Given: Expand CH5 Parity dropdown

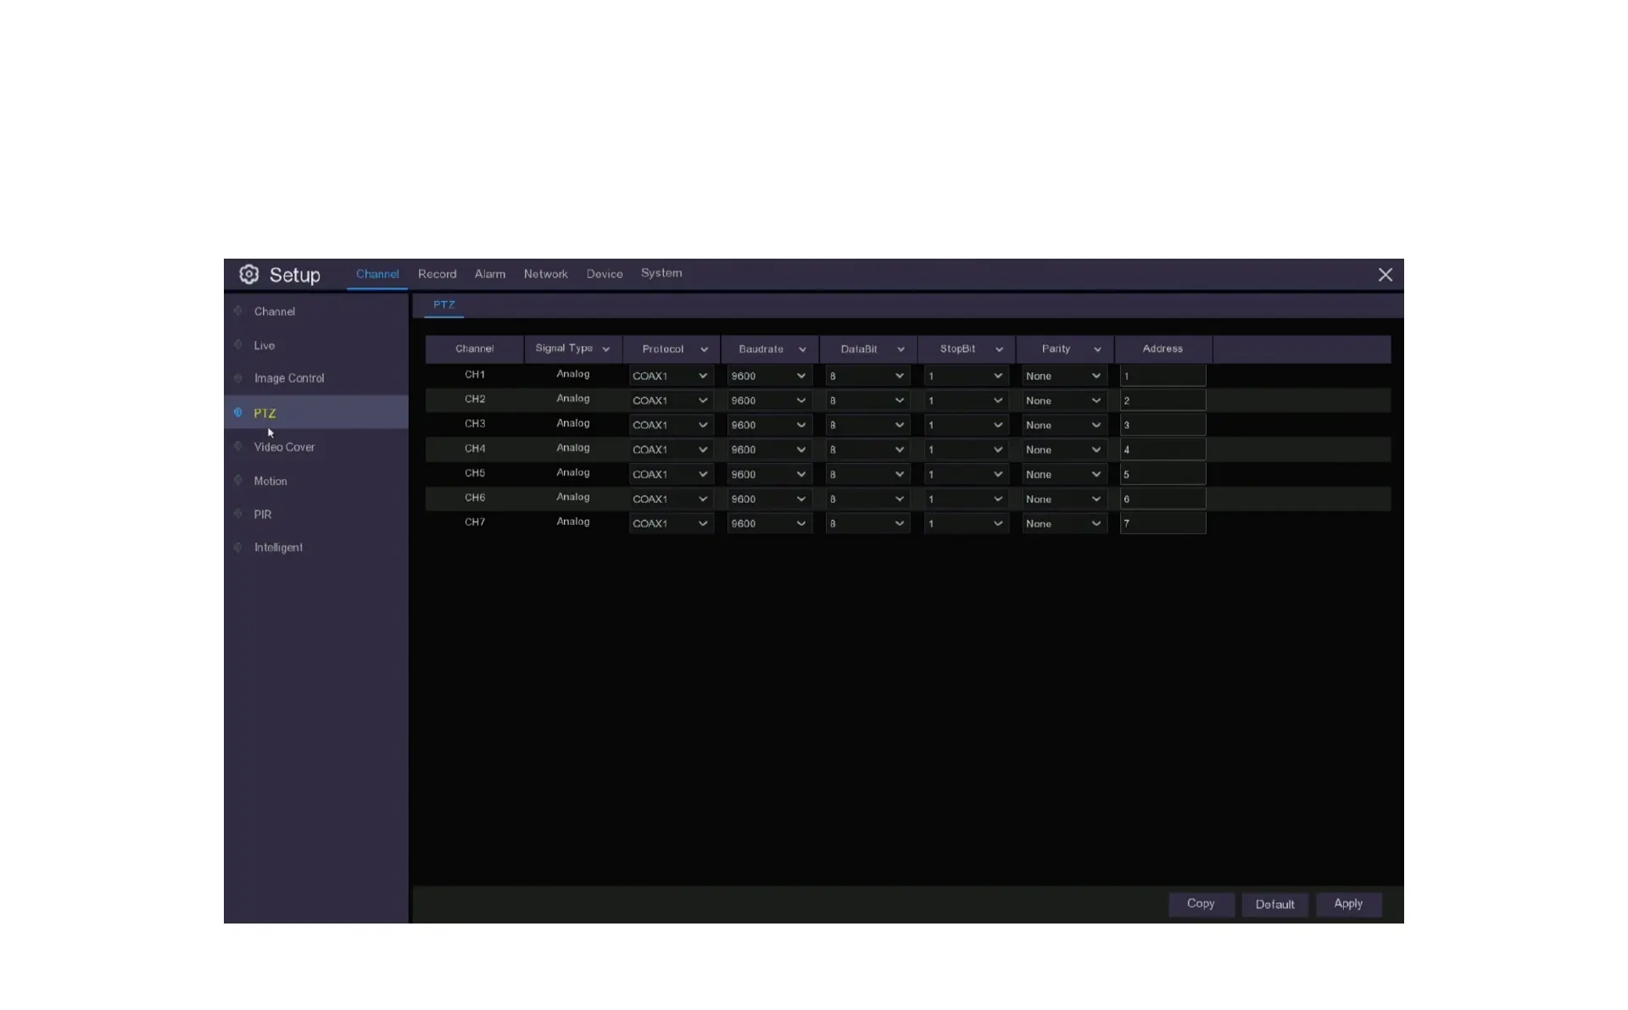Looking at the screenshot, I should click(x=1063, y=474).
